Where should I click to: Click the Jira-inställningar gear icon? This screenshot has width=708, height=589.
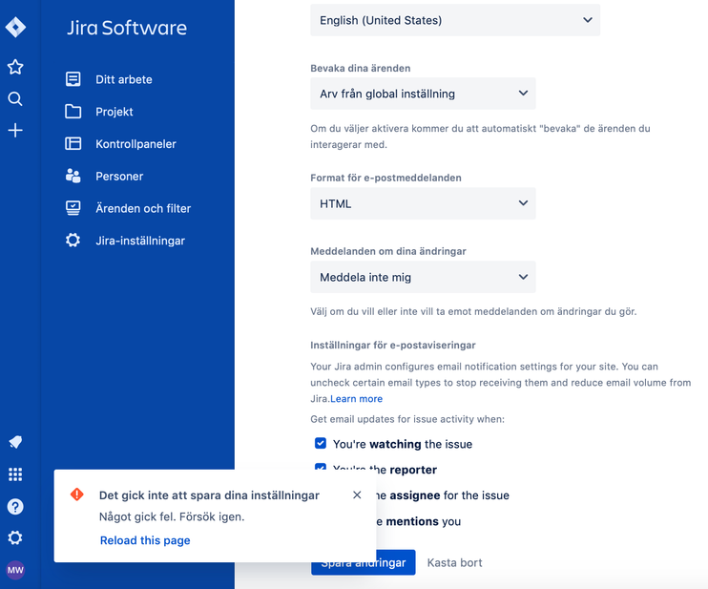[73, 241]
